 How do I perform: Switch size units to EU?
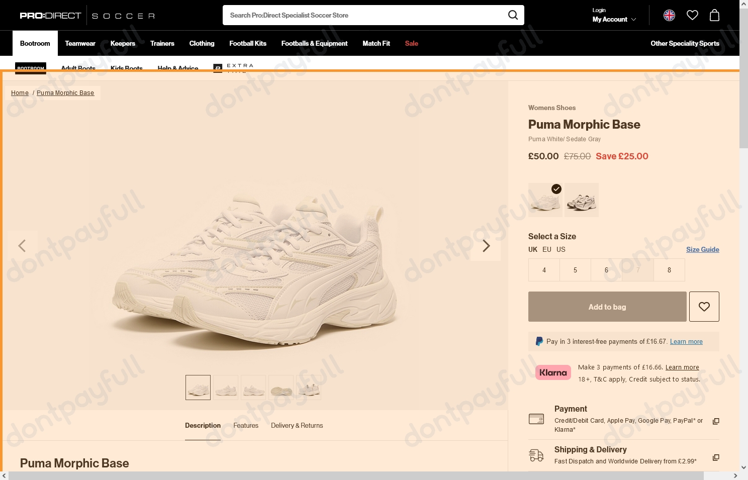point(547,249)
